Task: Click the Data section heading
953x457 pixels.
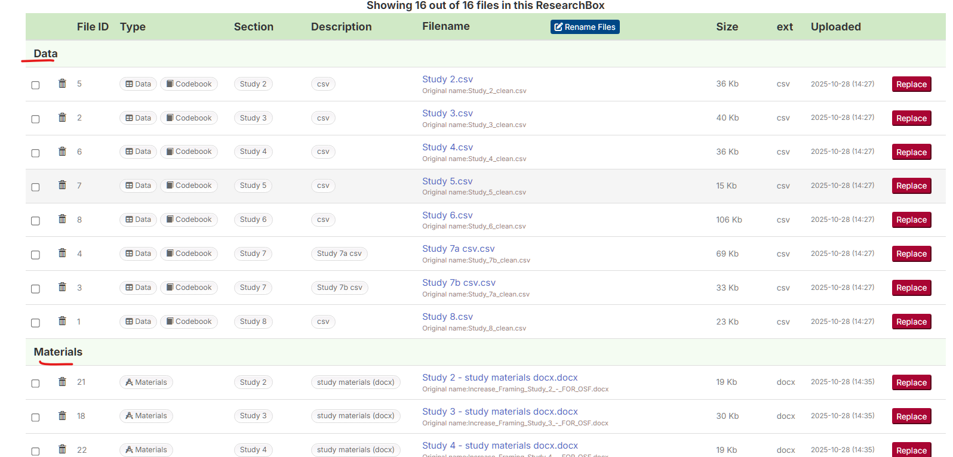Action: 45,54
